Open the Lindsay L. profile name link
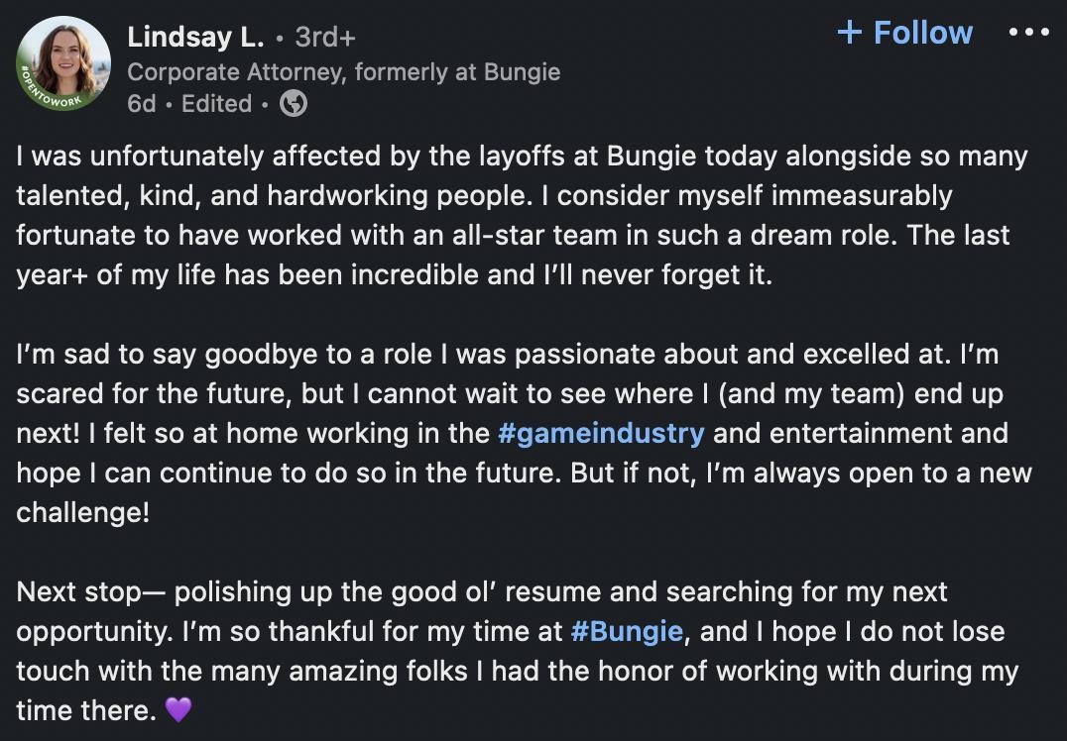1067x741 pixels. click(x=195, y=37)
